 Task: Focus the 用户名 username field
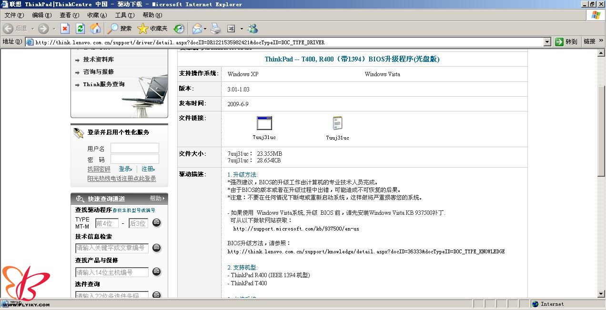[x=135, y=148]
